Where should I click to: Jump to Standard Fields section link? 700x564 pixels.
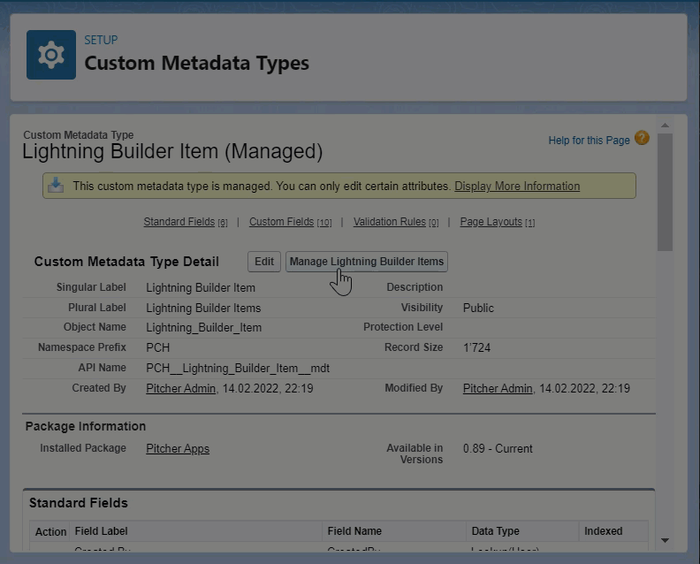pos(179,222)
